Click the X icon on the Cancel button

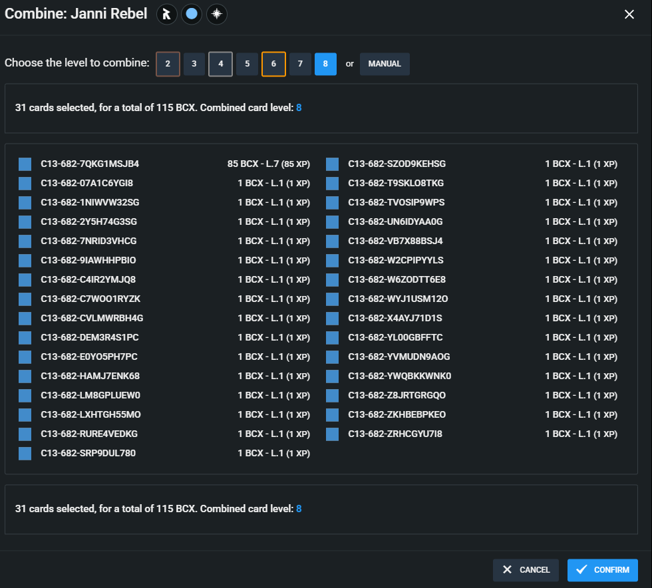(x=508, y=570)
